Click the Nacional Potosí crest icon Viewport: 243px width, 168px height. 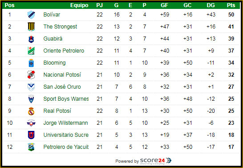point(31,75)
